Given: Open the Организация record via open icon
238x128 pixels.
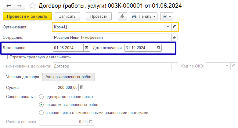Looking at the screenshot, I should pos(175,27).
